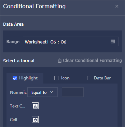Viewport: 125px width, 127px height.
Task: Open the Text Color picker swatch
Action: coord(35,106)
